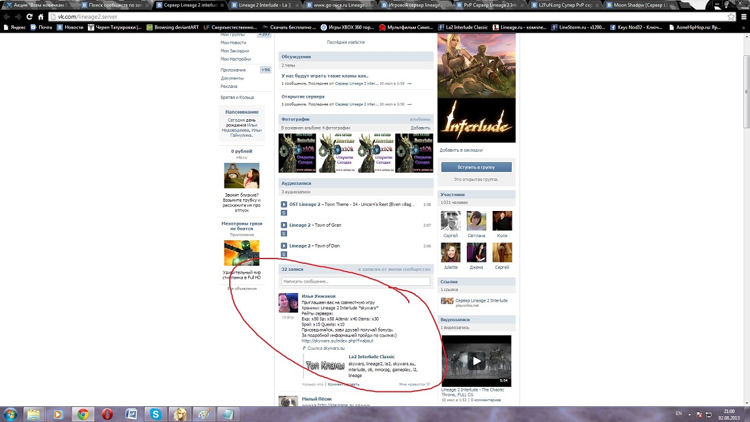Open skywars.su index.php link in post
Screen dimensions: 750x422
[338, 341]
